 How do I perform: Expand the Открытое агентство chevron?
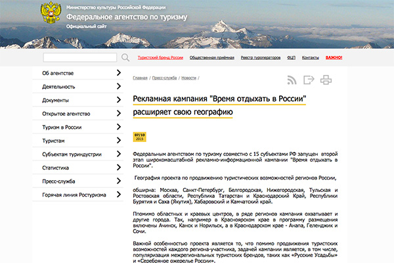click(119, 114)
